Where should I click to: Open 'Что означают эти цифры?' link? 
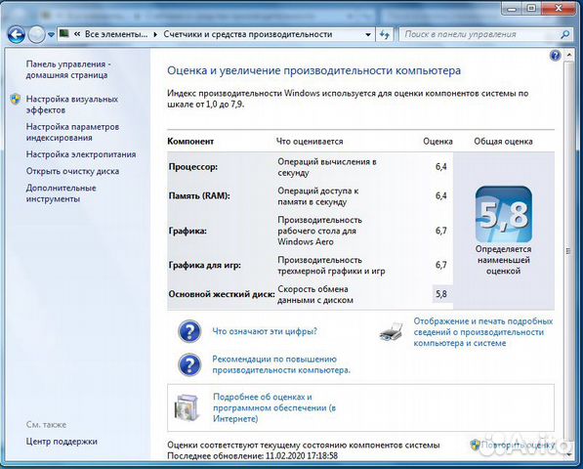(265, 331)
